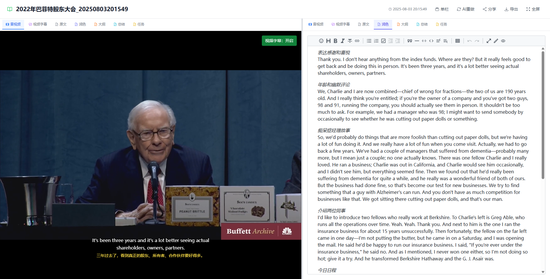Insert a table into the document
Image resolution: width=550 pixels, height=279 pixels.
(x=457, y=41)
